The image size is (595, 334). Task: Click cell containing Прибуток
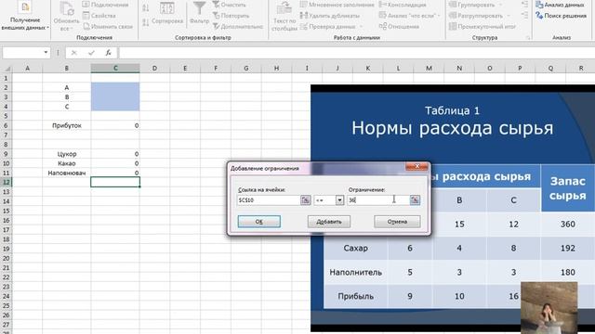pos(66,125)
